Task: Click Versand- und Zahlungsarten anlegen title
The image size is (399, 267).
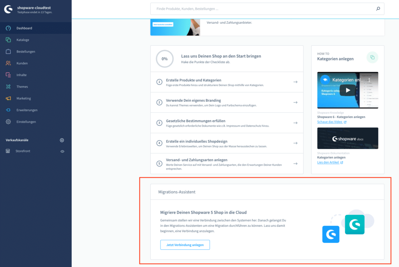Action: 197,160
